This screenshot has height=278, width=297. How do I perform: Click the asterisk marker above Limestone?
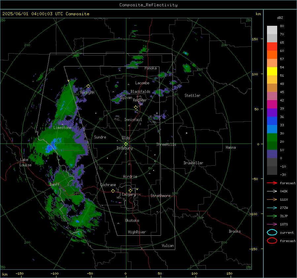tap(62, 125)
